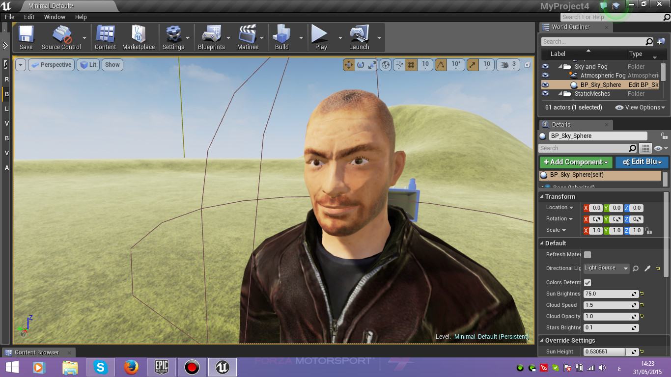Image resolution: width=671 pixels, height=377 pixels.
Task: Open the File menu
Action: tap(10, 17)
